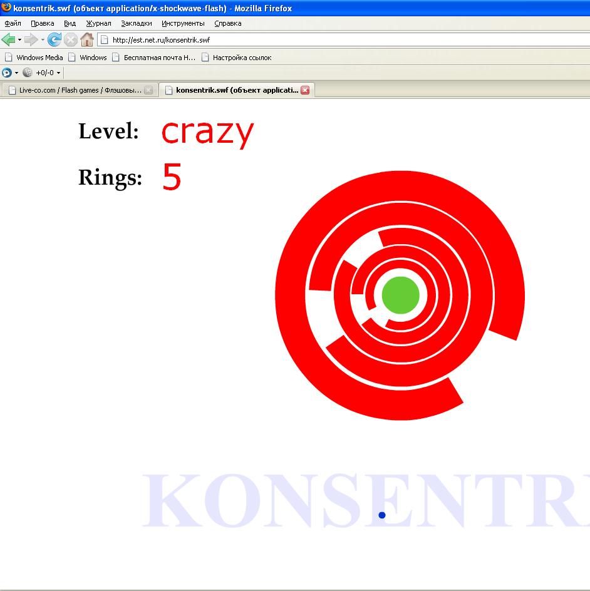Click the green center circle of rings
This screenshot has height=591, width=590.
click(400, 294)
